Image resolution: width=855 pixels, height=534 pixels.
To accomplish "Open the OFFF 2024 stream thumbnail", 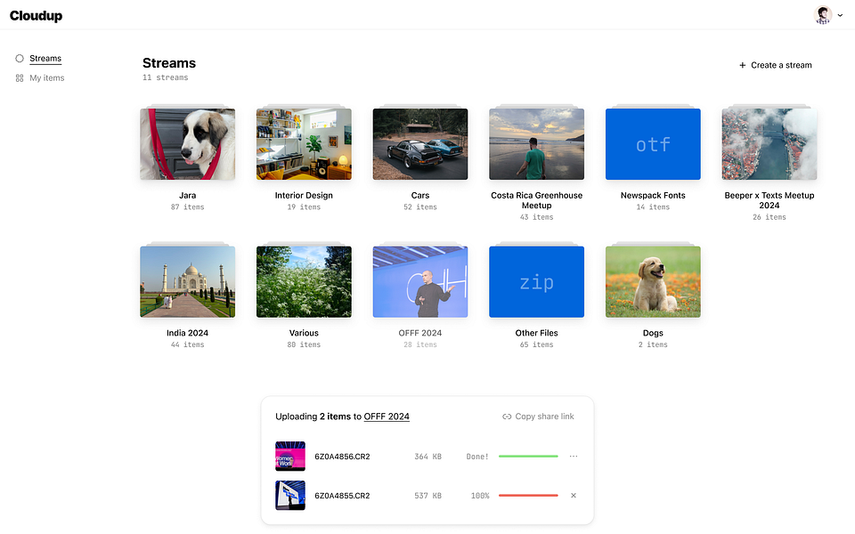I will (x=420, y=282).
